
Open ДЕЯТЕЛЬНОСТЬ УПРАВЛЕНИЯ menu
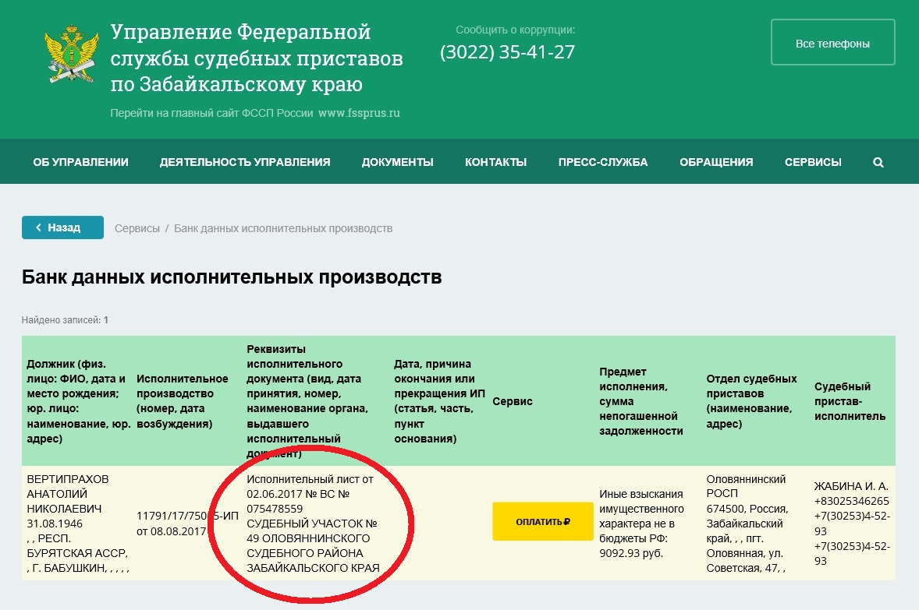point(245,162)
